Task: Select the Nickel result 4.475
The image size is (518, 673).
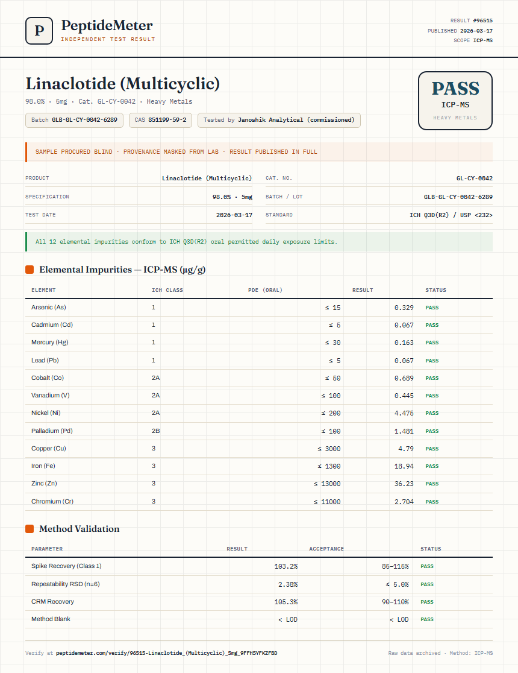Action: click(404, 413)
